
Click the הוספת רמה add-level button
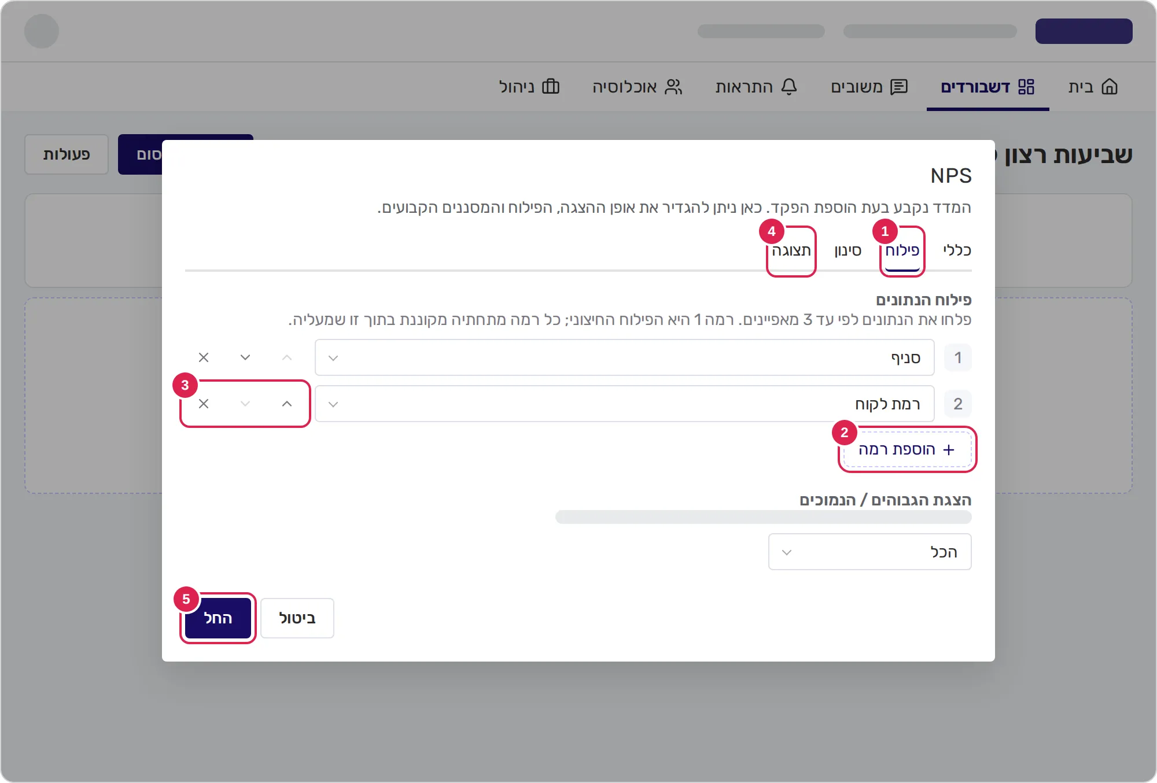tap(907, 449)
